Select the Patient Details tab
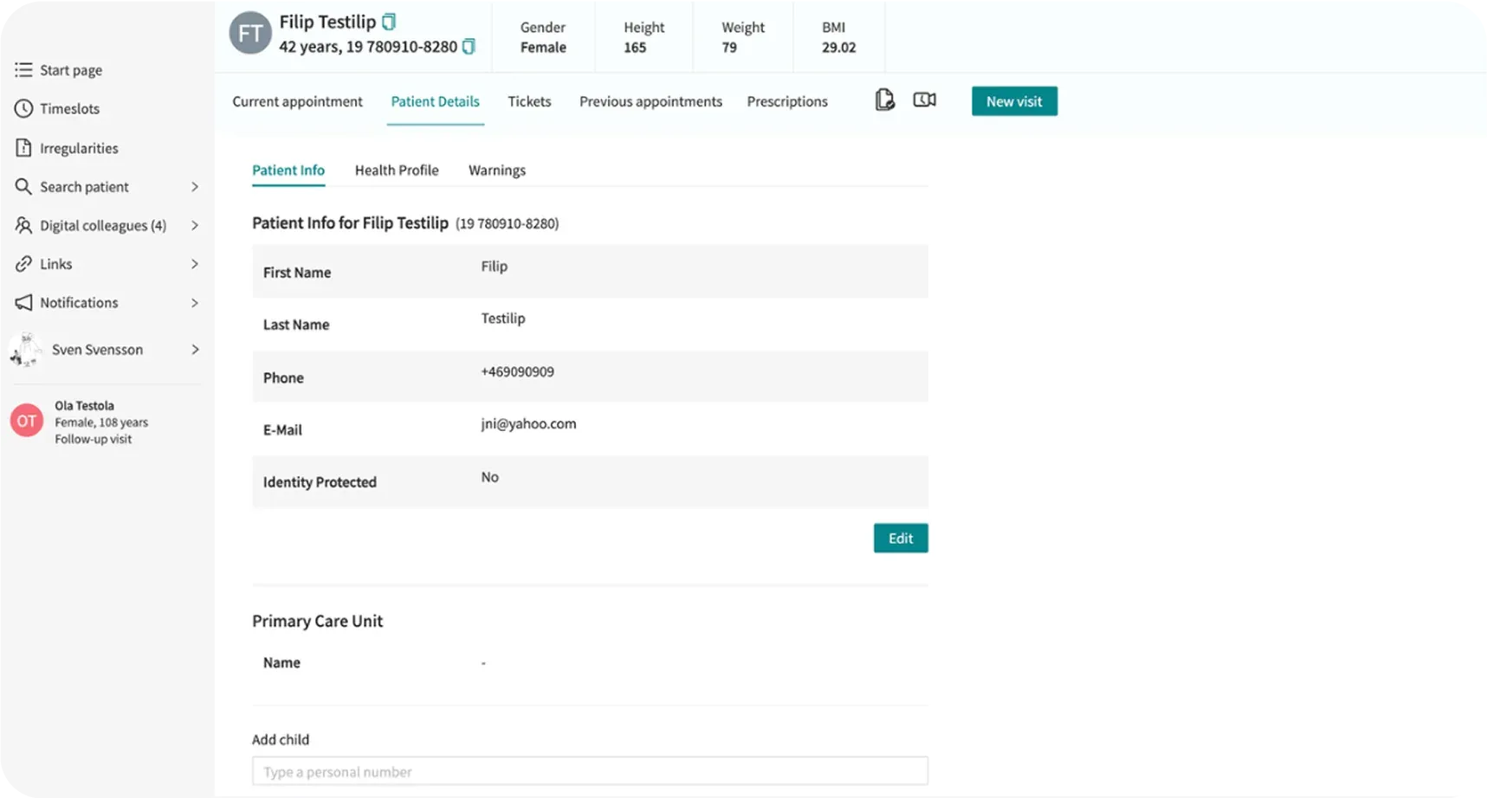This screenshot has height=798, width=1487. point(435,101)
